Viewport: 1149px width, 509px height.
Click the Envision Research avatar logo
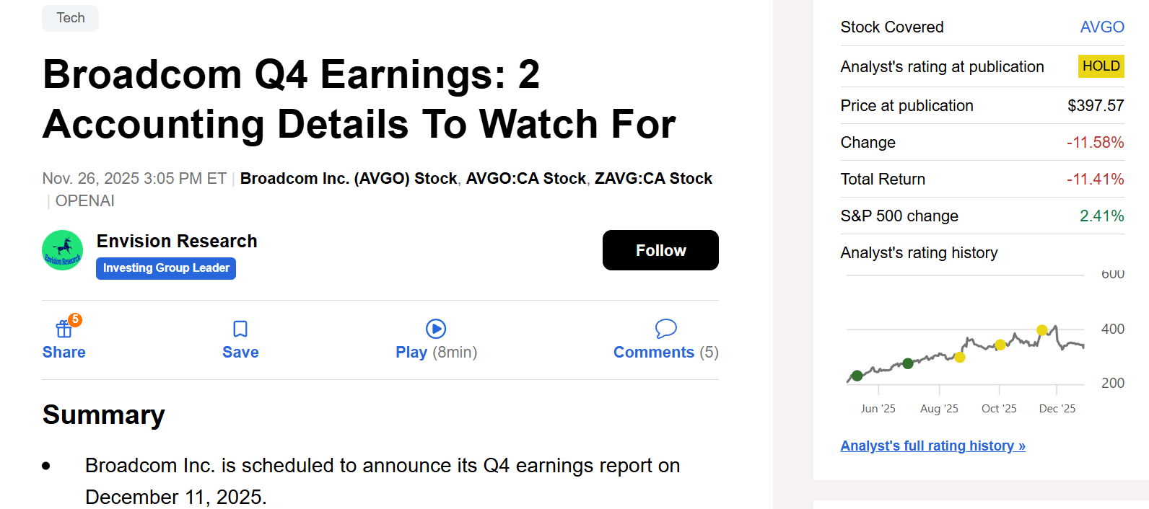point(62,250)
